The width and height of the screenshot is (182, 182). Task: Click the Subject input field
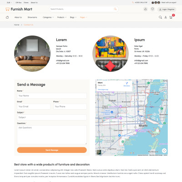point(52,117)
